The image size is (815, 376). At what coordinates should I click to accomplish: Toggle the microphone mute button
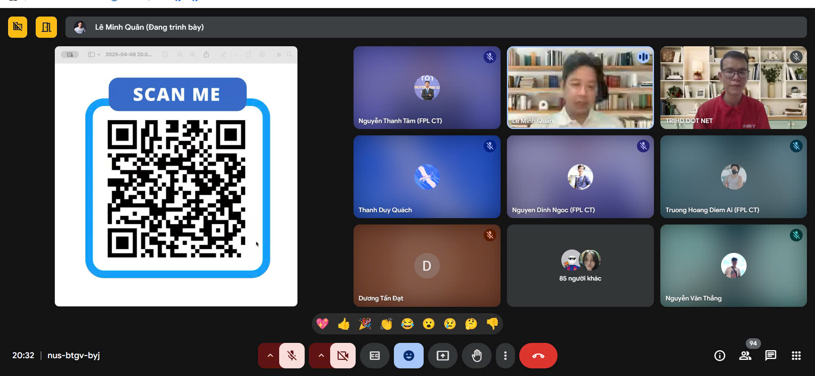[292, 356]
